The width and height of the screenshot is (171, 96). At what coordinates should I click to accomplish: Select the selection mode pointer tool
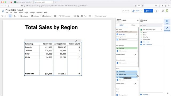tap(10, 16)
